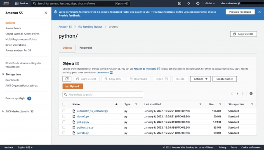Click the file icon for automatic_s3_uploader.py

click(74, 111)
